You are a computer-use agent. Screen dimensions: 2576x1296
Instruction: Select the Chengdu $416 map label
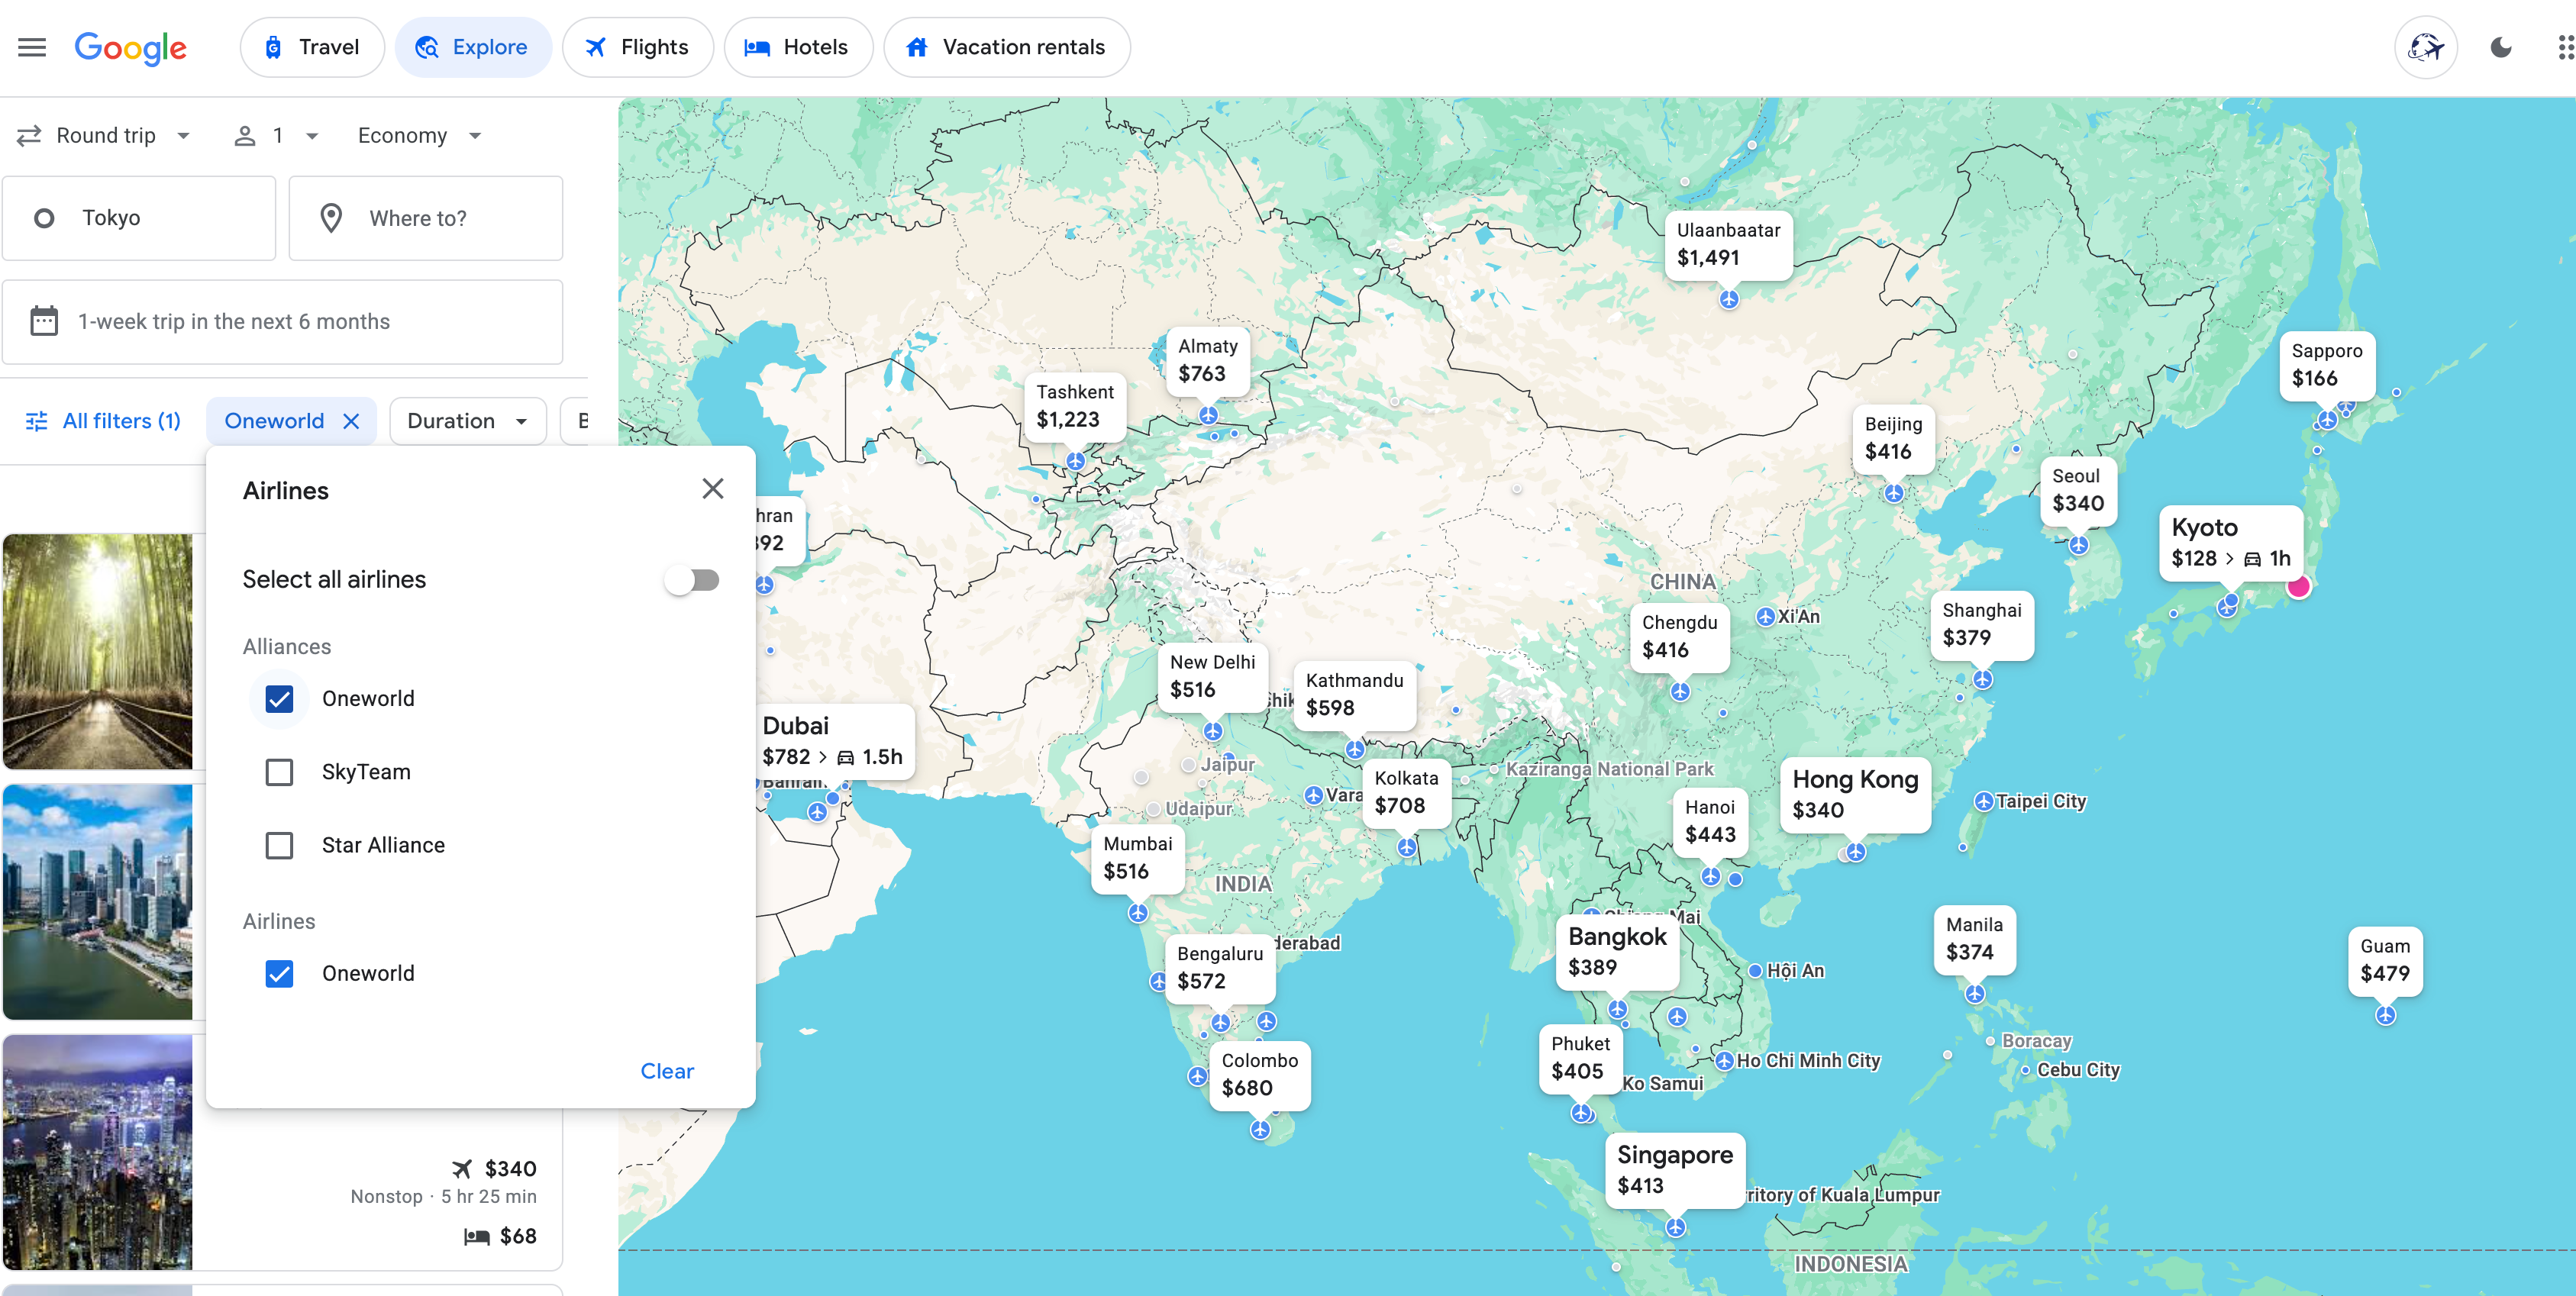1679,637
